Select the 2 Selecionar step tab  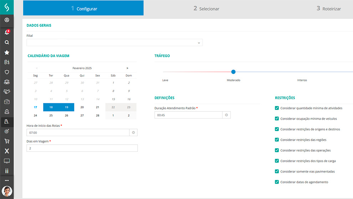[206, 9]
